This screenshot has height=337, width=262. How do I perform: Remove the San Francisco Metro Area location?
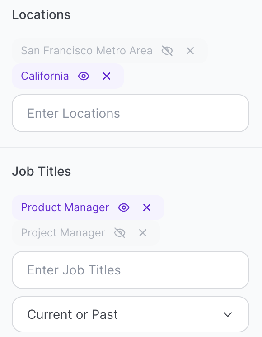(x=190, y=51)
